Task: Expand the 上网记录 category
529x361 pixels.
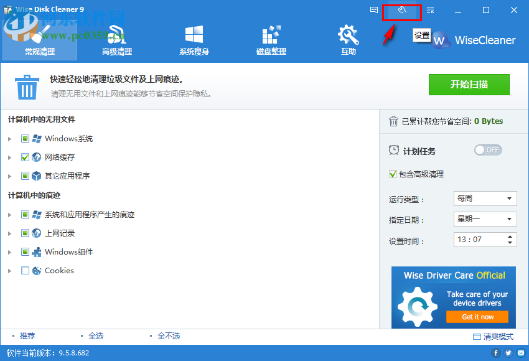Action: click(10, 233)
